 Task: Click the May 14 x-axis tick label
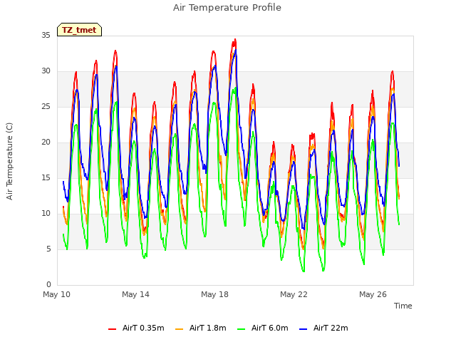[136, 294]
